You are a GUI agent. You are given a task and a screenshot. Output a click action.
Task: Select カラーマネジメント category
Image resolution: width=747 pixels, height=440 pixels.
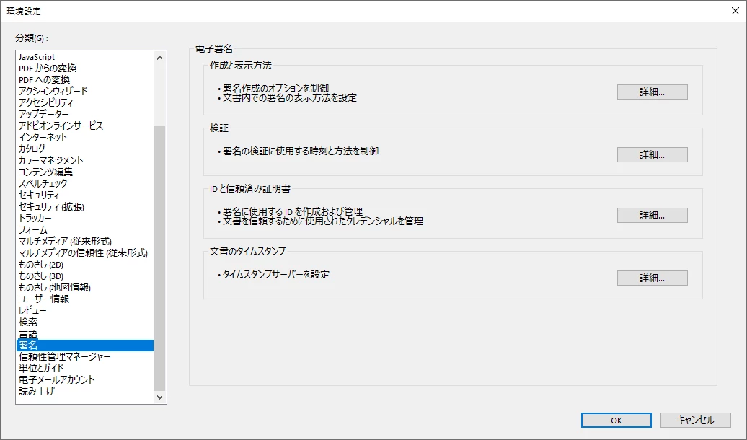[85, 160]
